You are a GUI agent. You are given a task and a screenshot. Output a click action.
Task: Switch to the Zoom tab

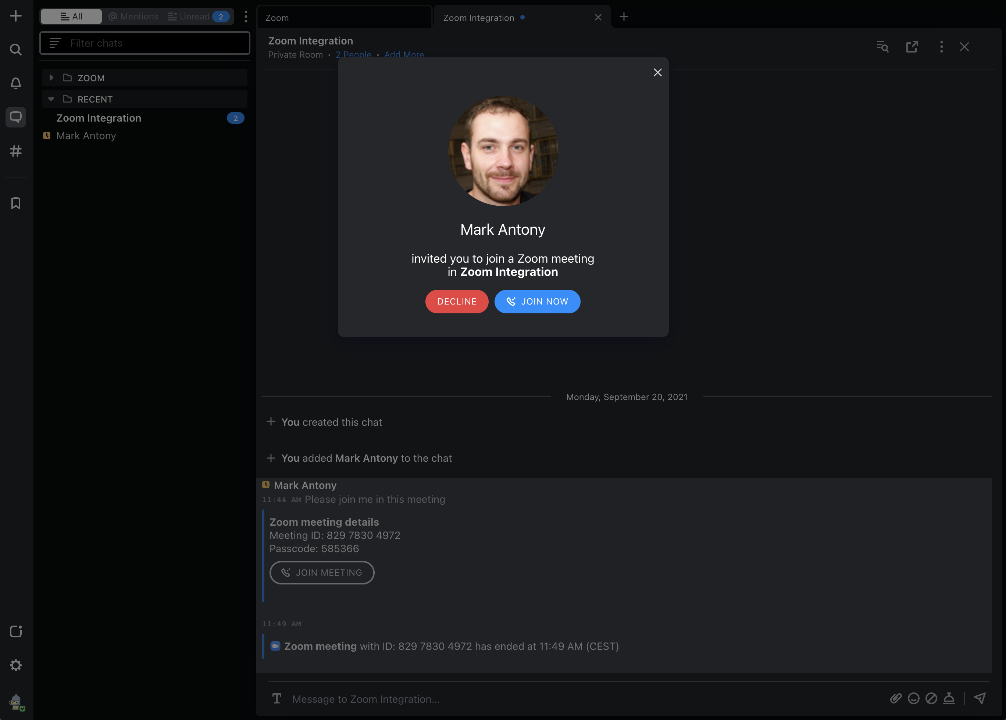click(344, 18)
